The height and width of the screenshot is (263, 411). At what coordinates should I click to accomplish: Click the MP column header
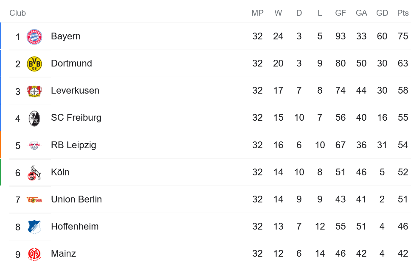(257, 13)
